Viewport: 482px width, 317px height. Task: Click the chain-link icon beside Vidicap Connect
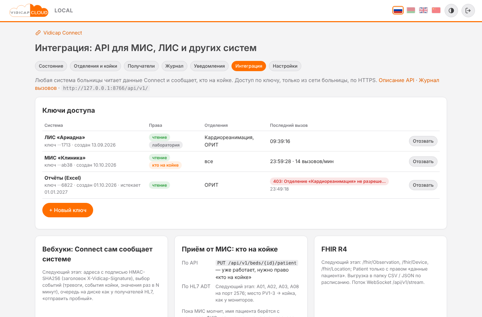coord(38,33)
